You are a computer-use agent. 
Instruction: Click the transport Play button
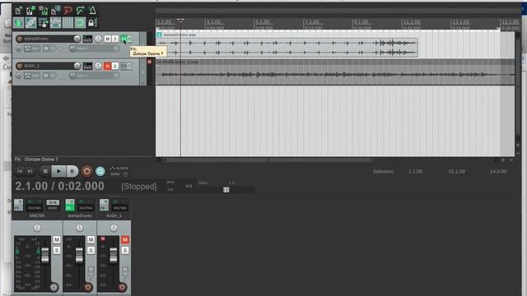pos(58,171)
